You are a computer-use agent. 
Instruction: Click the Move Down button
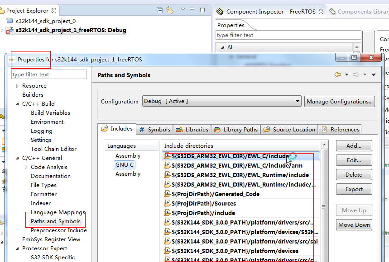pyautogui.click(x=354, y=225)
